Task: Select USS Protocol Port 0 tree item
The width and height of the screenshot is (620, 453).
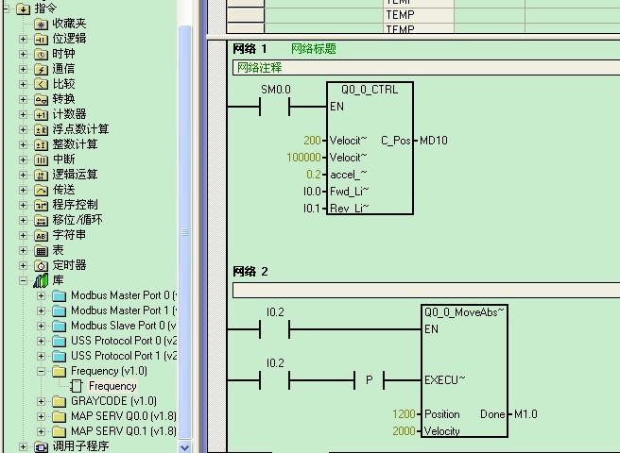Action: (x=123, y=341)
